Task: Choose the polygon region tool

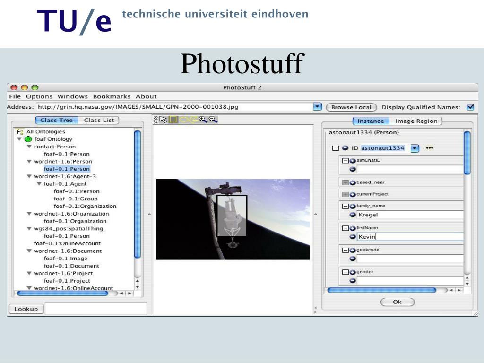Action: pos(193,120)
